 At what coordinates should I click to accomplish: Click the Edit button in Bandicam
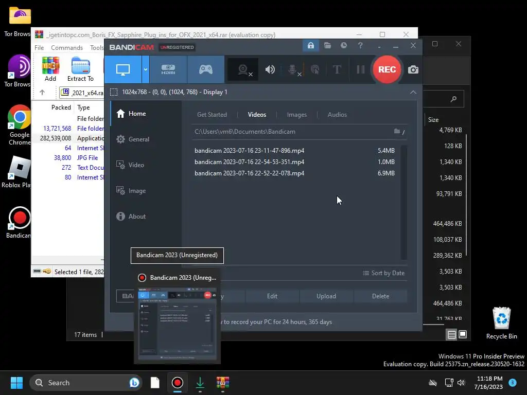click(x=272, y=296)
